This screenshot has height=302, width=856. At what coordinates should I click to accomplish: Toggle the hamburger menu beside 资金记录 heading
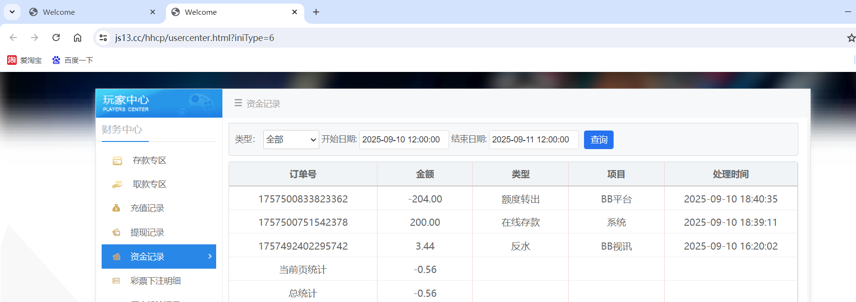(238, 103)
